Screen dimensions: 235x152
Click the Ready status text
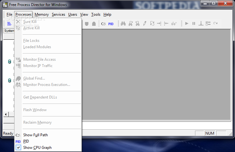click(8, 133)
